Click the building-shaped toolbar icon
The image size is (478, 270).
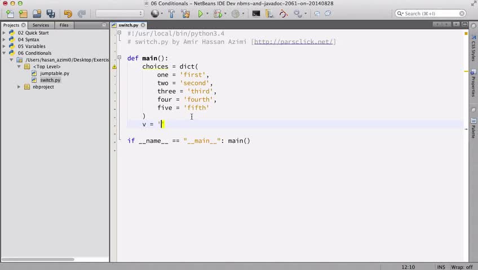[x=269, y=13]
